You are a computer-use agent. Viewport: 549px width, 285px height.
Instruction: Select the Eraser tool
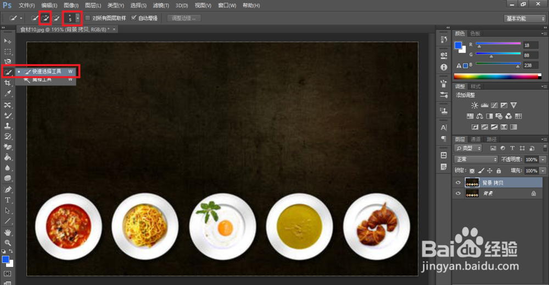click(7, 147)
